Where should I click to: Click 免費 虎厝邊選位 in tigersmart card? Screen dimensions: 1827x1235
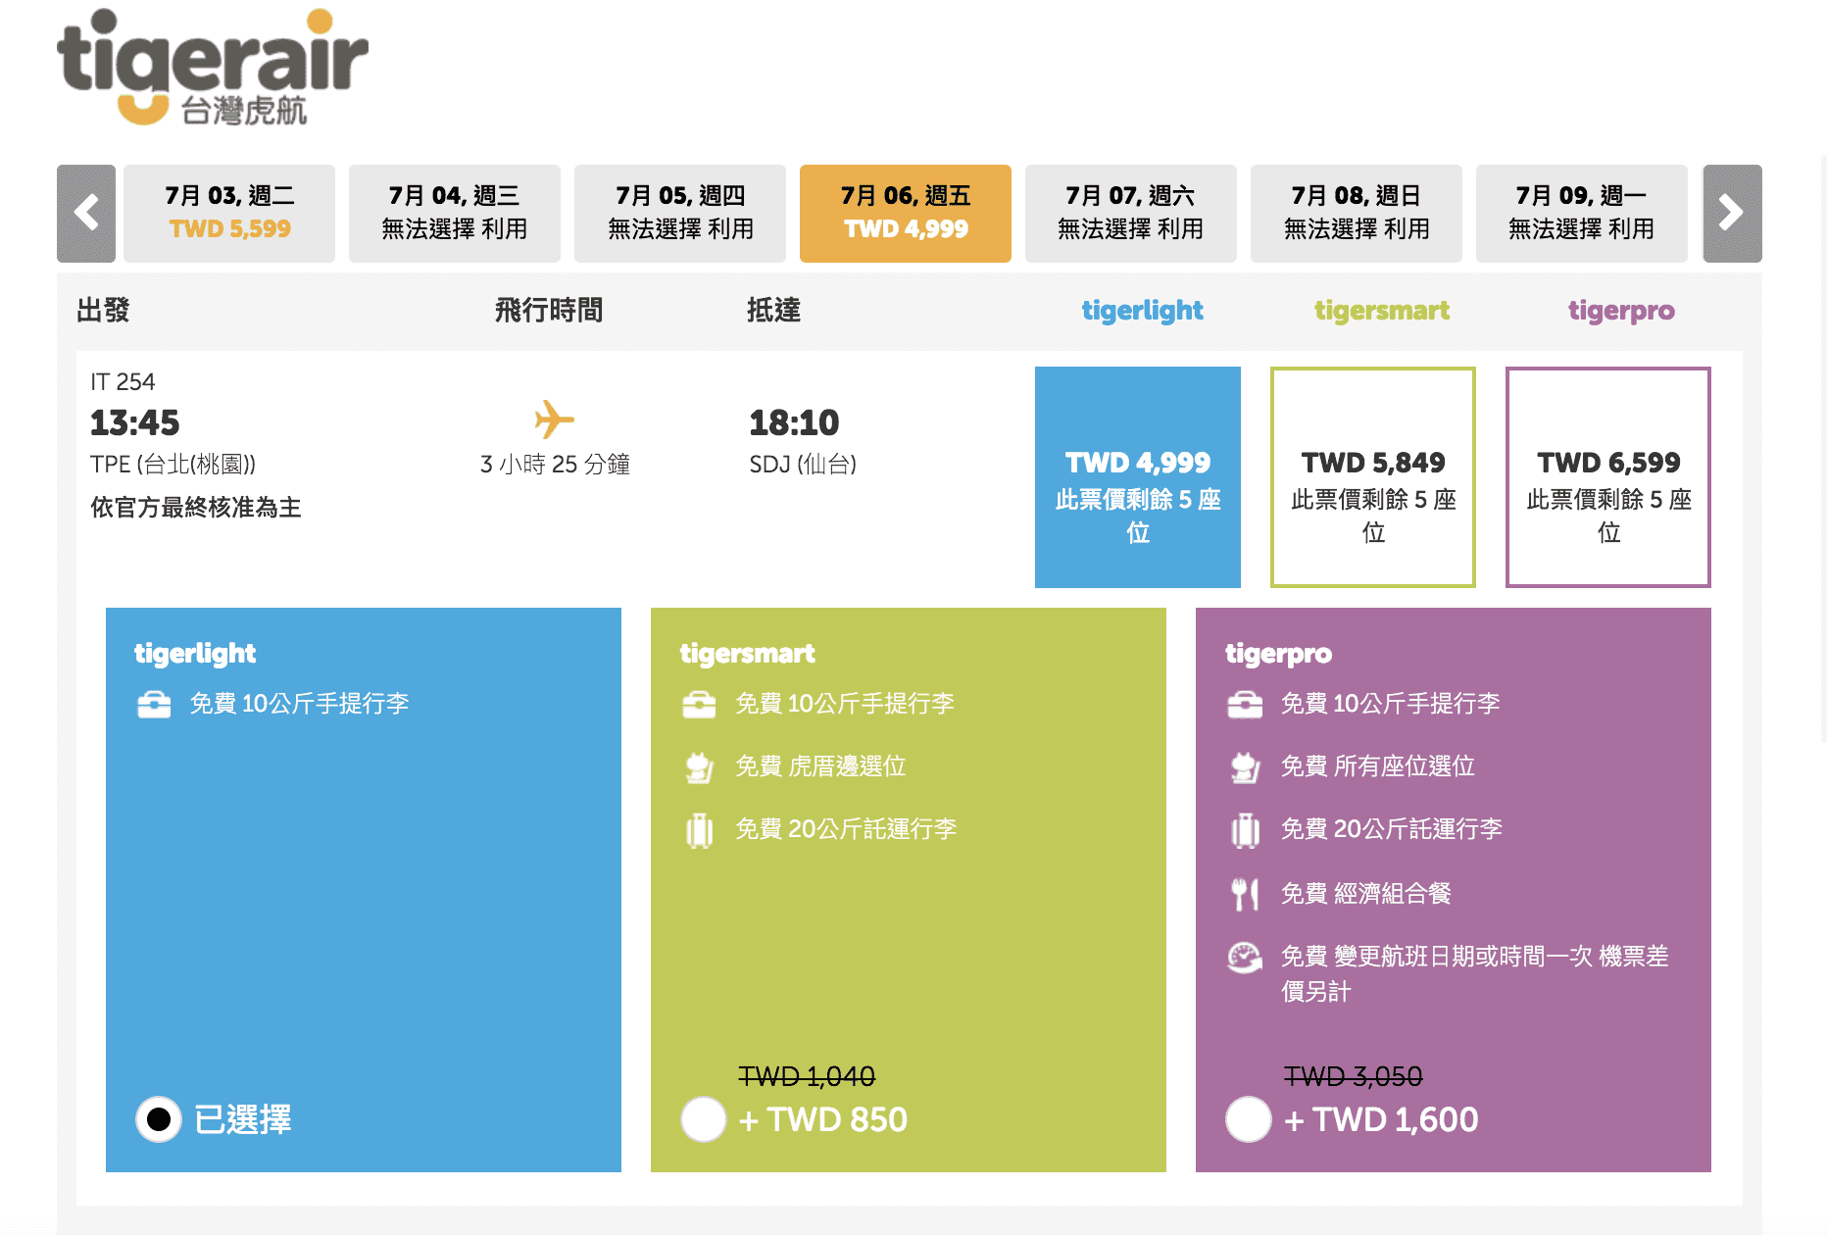tap(820, 766)
